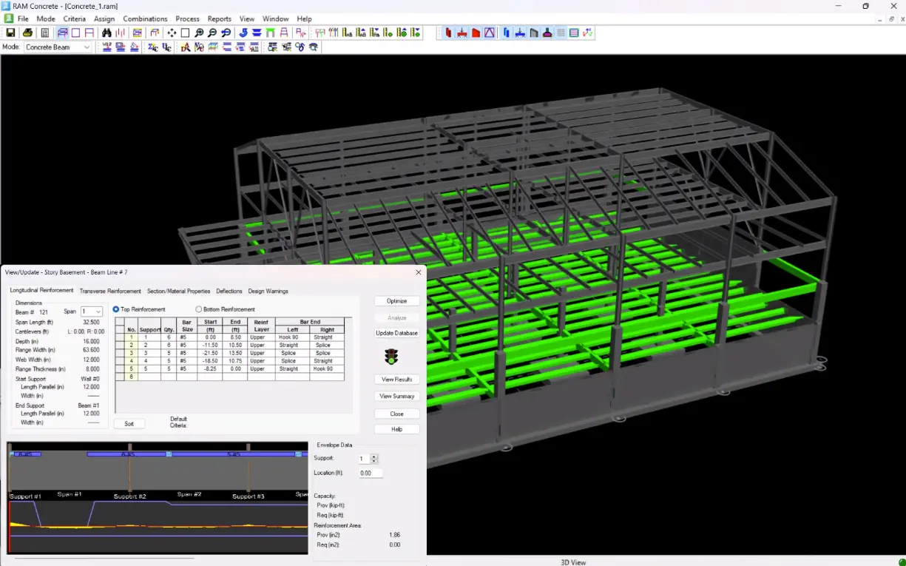Click the green table-shaped frame icon
The height and width of the screenshot is (566, 906).
(x=270, y=33)
